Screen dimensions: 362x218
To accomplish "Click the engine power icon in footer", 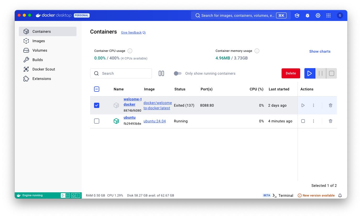I will (74, 195).
